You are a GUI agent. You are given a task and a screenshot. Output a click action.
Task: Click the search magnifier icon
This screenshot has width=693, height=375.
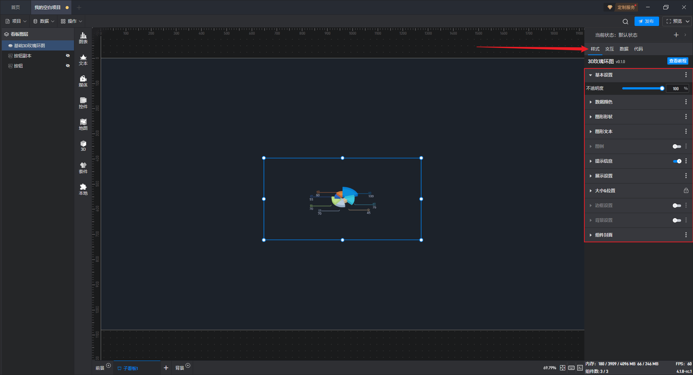[x=626, y=21]
